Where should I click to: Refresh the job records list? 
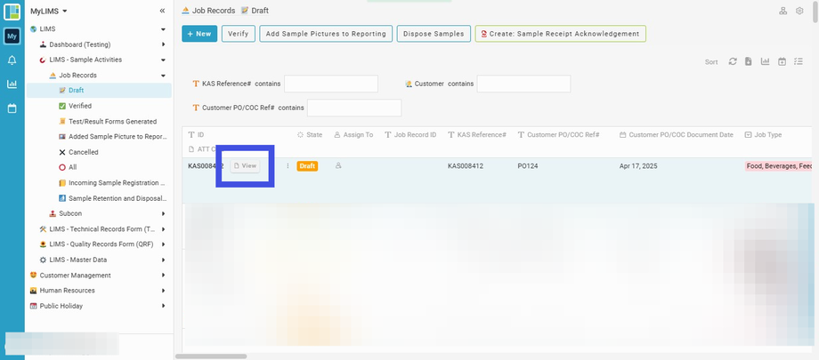[733, 61]
